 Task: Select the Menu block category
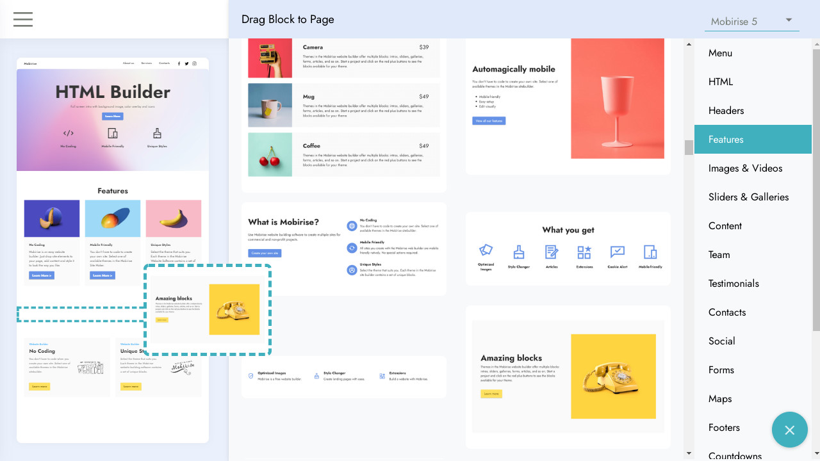coord(753,53)
